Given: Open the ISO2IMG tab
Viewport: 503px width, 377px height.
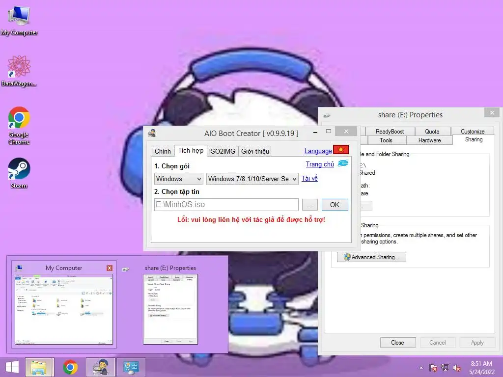Looking at the screenshot, I should coord(222,151).
